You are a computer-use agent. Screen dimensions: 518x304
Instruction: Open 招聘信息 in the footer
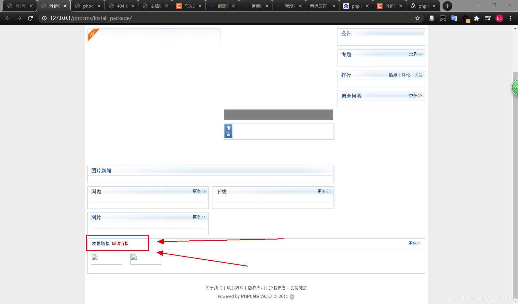(x=277, y=288)
